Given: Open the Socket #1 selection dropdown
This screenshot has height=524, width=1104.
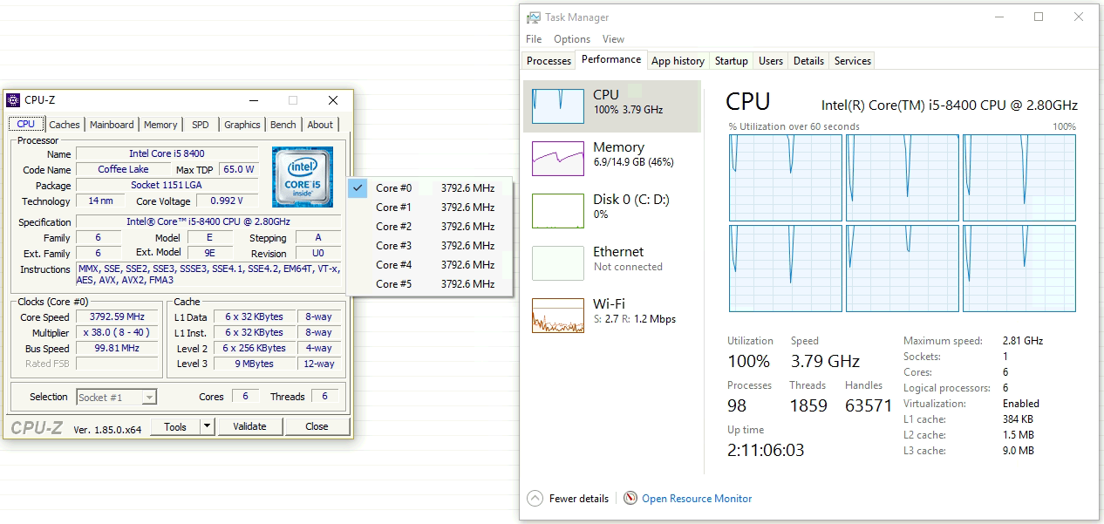Looking at the screenshot, I should [x=116, y=398].
